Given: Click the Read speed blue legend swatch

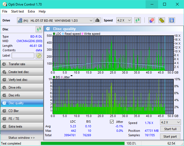Looking at the screenshot, I should (x=63, y=34).
